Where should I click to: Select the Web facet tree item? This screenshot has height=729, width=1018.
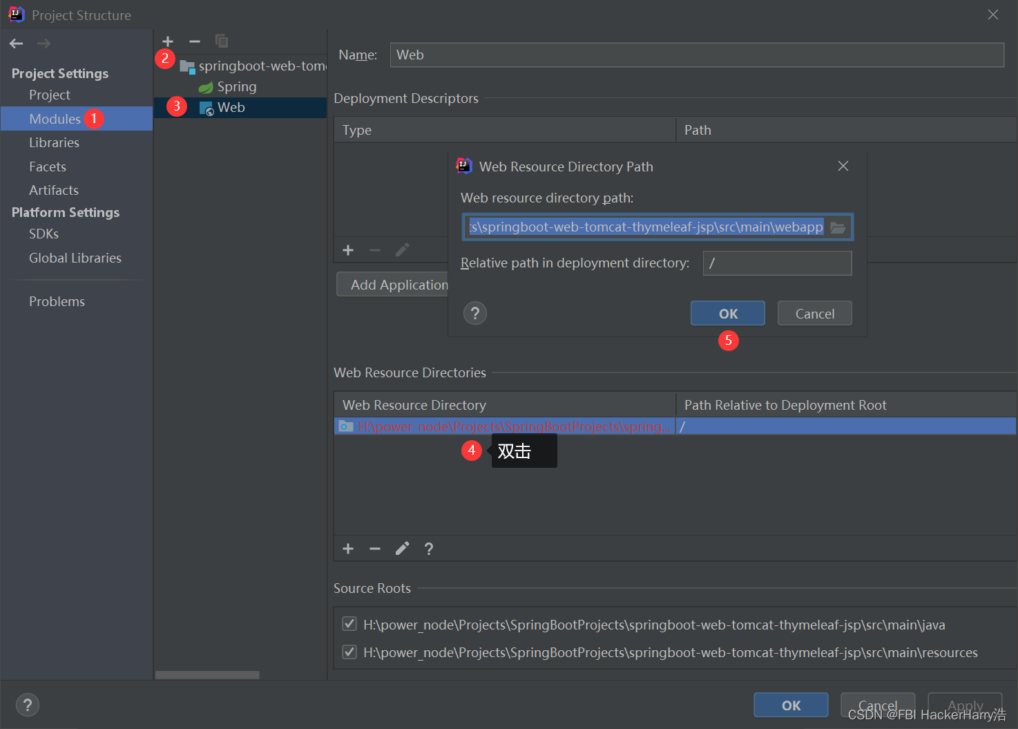(x=240, y=108)
